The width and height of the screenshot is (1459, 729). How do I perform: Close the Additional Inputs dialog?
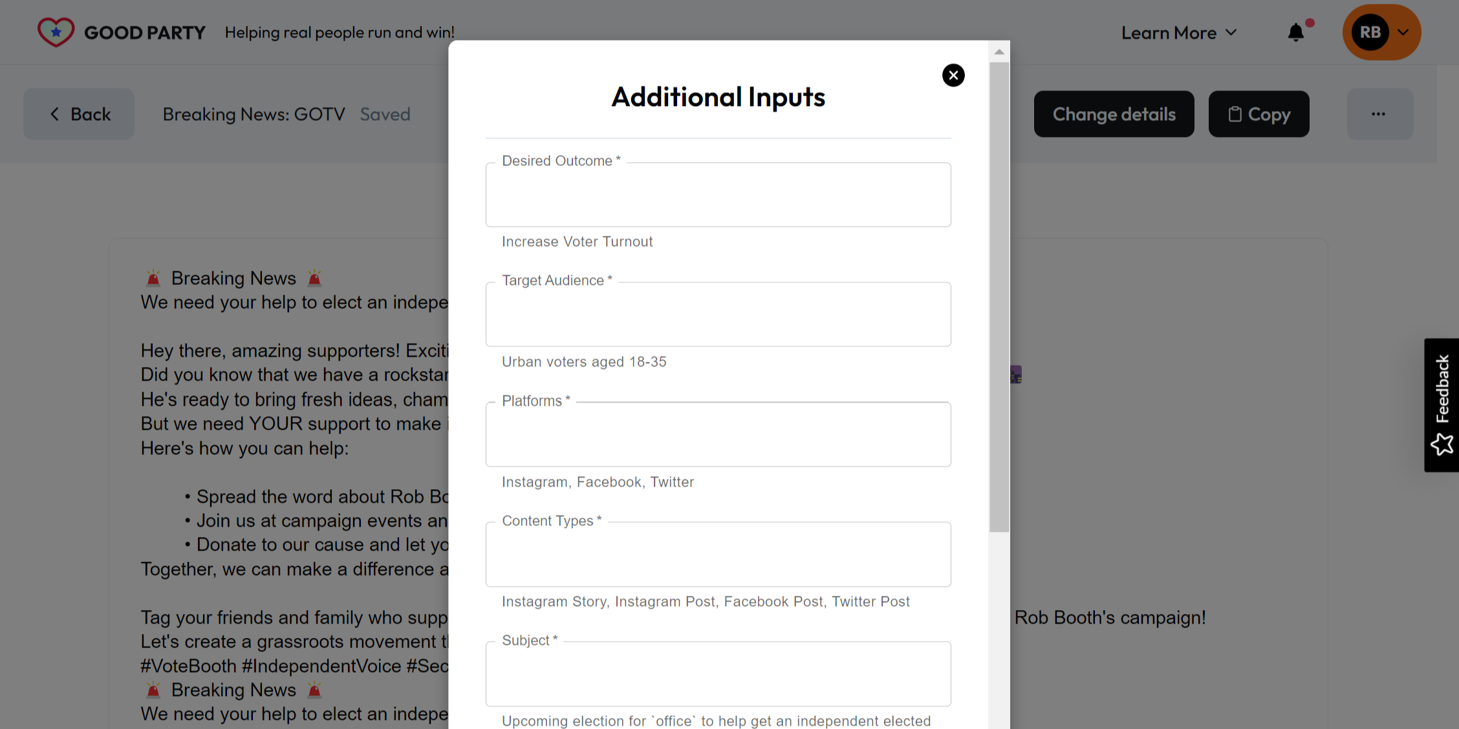(x=953, y=76)
